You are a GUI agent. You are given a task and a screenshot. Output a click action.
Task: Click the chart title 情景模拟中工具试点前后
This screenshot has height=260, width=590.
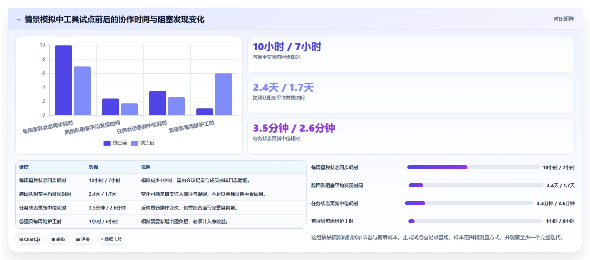click(114, 19)
